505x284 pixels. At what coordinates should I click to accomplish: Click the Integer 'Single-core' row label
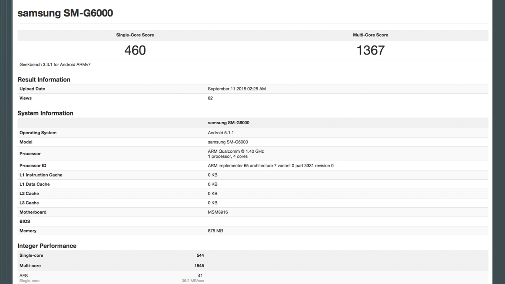(x=31, y=255)
